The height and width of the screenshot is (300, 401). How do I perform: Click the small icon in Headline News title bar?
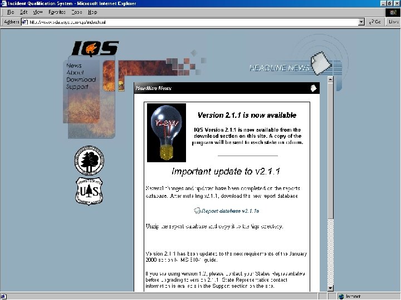click(x=313, y=88)
